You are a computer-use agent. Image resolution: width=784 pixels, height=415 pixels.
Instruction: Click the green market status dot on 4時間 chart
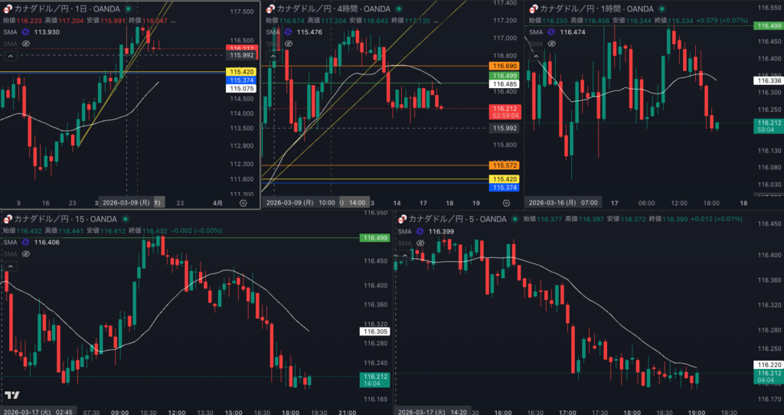(398, 9)
